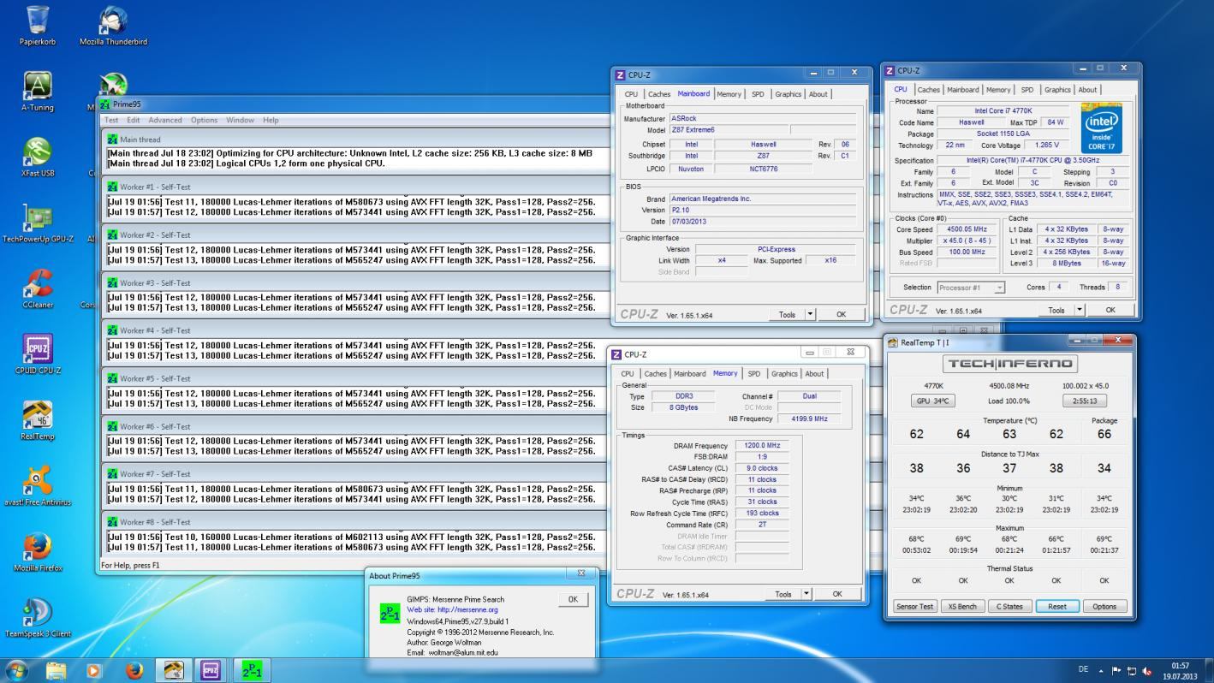This screenshot has height=683, width=1214.
Task: Click the Reset button in RealTemp
Action: click(x=1057, y=606)
